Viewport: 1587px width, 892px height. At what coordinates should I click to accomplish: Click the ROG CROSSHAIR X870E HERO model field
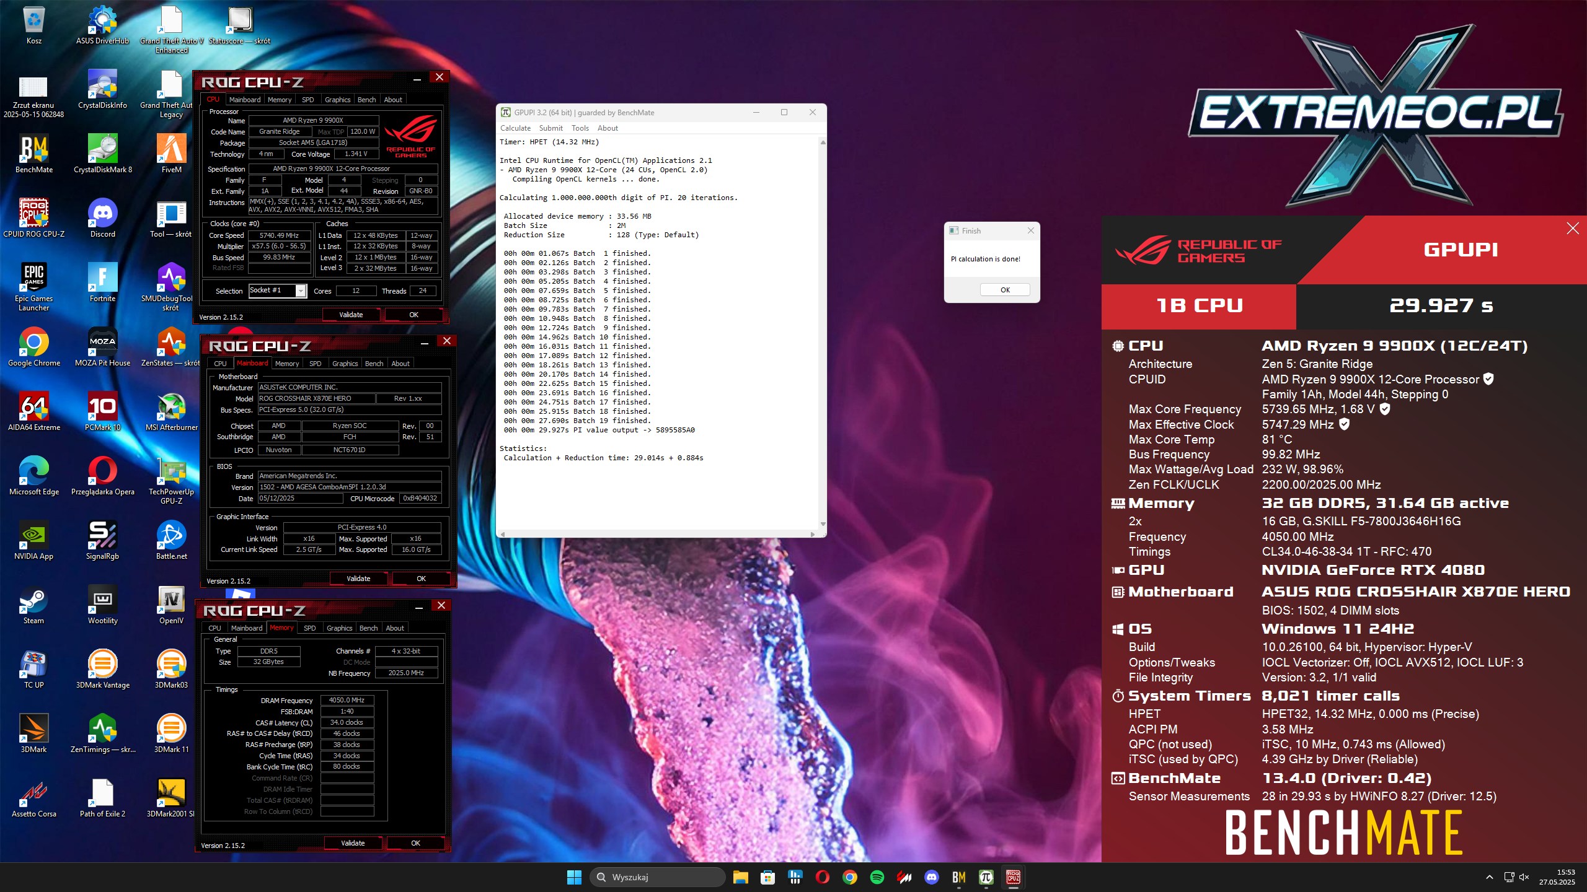coord(316,398)
